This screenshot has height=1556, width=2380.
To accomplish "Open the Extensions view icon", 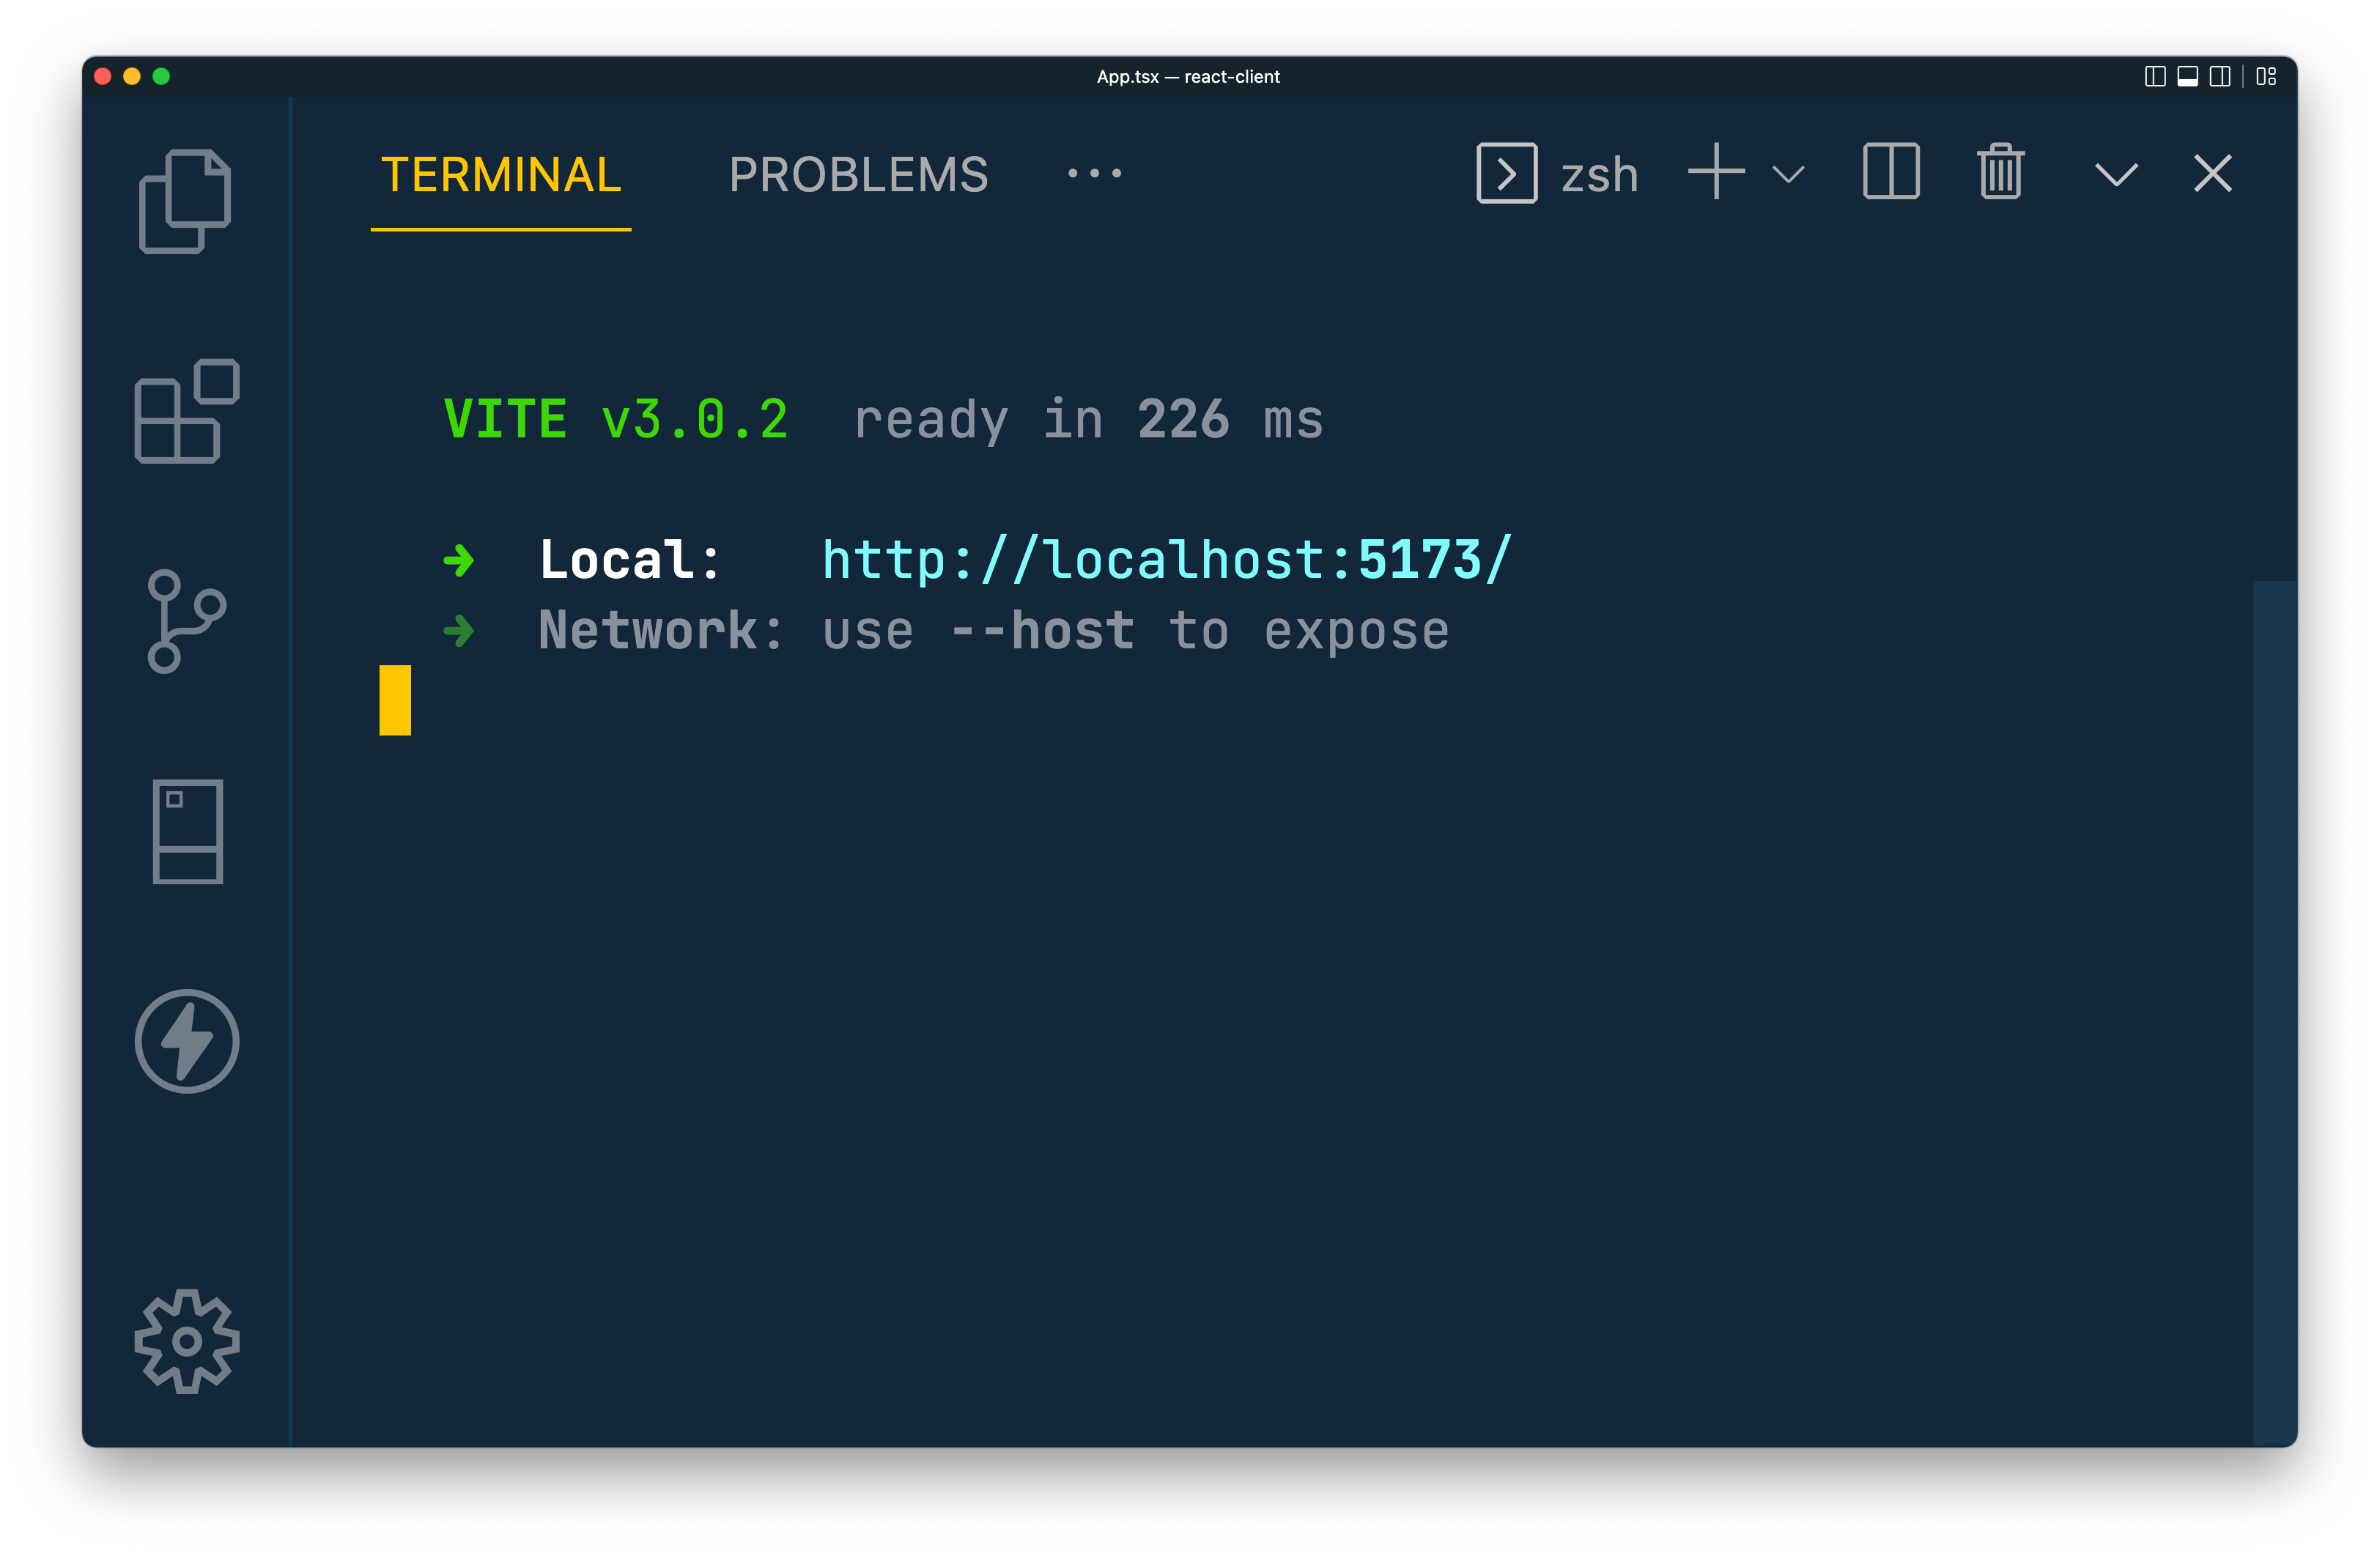I will click(187, 411).
